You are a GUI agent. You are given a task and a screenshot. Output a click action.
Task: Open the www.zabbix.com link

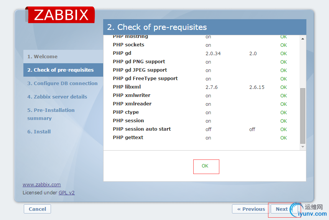point(42,185)
